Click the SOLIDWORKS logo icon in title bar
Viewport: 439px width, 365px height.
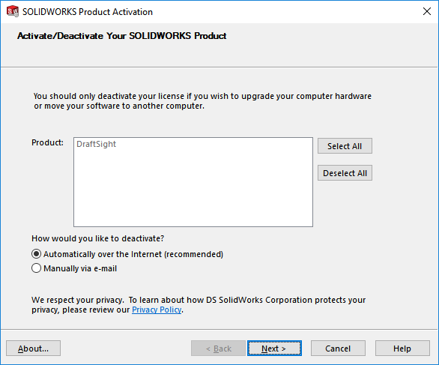(13, 11)
